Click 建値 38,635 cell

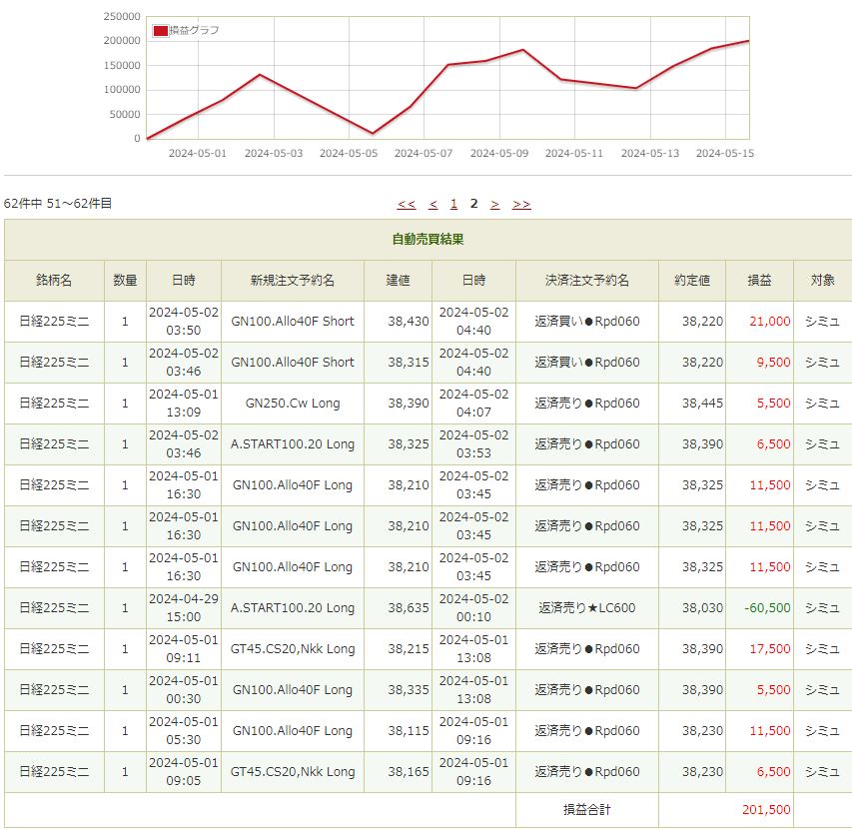pos(398,608)
